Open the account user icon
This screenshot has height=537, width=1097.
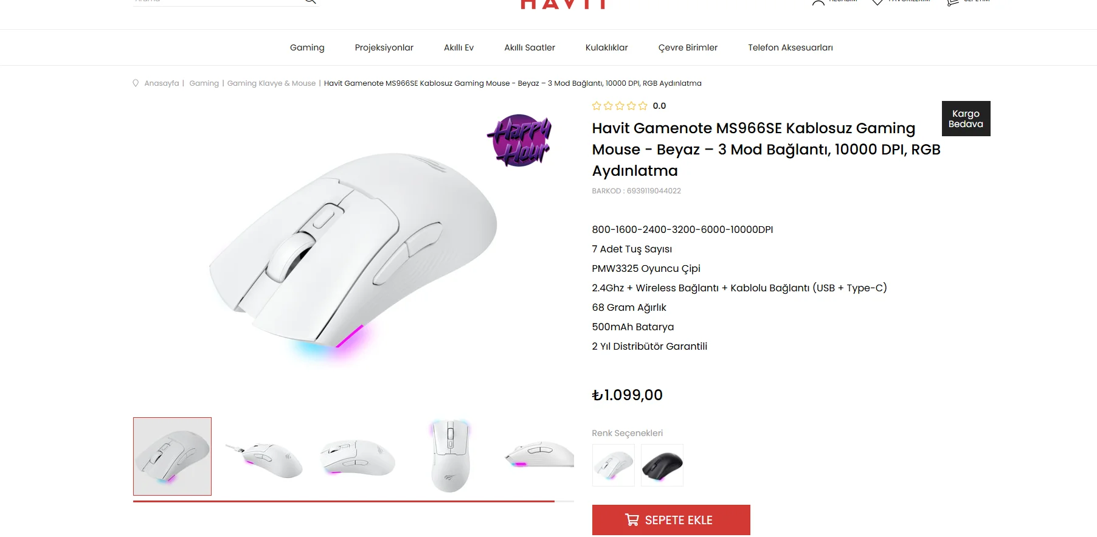(818, 2)
